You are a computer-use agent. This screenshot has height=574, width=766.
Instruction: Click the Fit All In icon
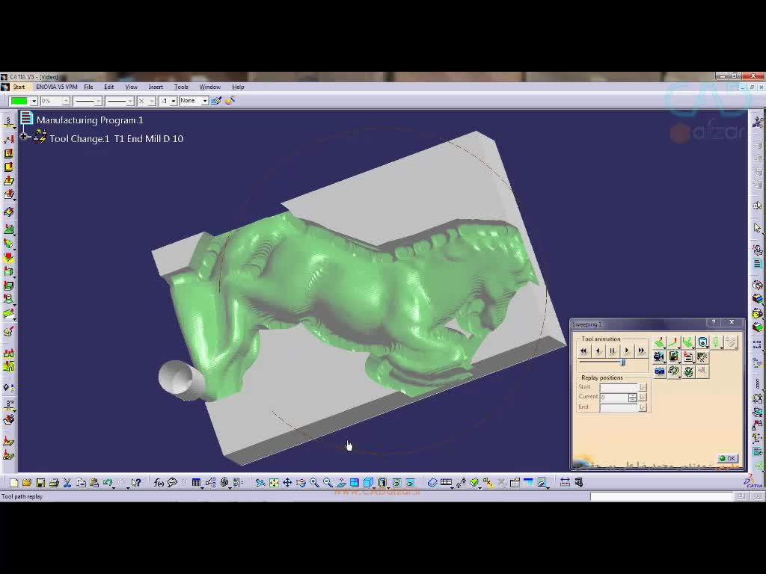point(274,483)
